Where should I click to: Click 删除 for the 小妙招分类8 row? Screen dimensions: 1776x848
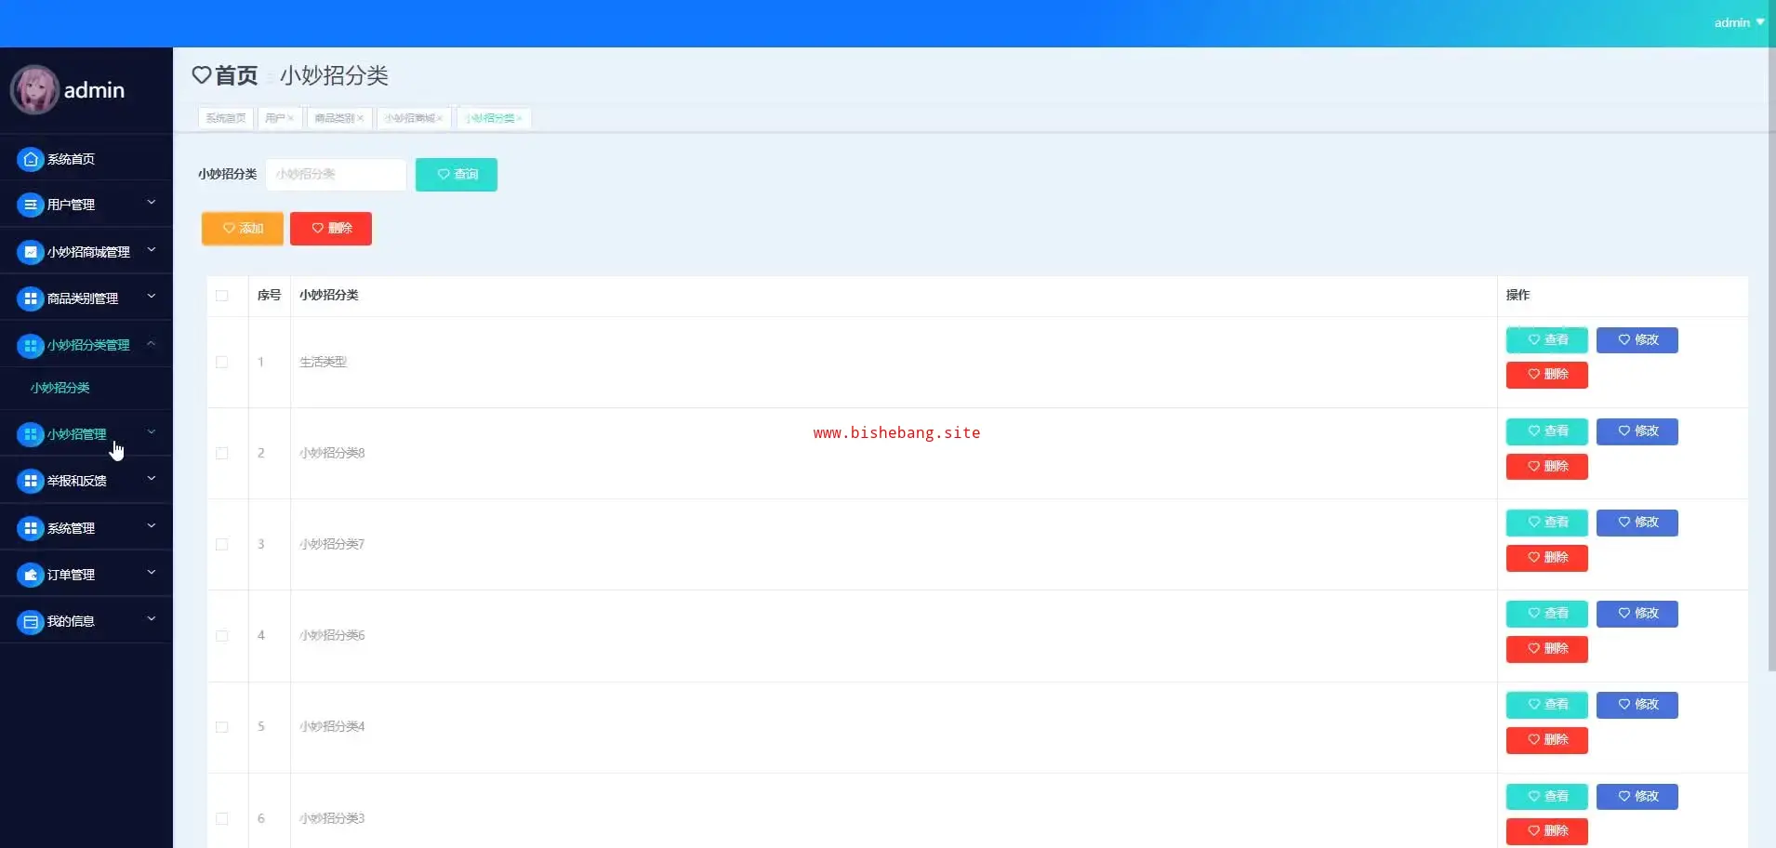tap(1547, 467)
